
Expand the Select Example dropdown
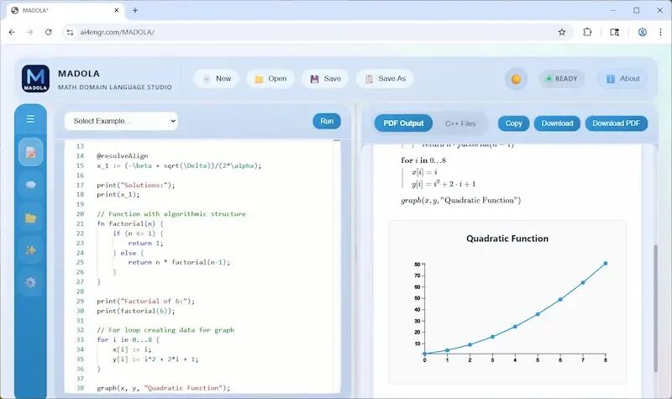tap(121, 121)
